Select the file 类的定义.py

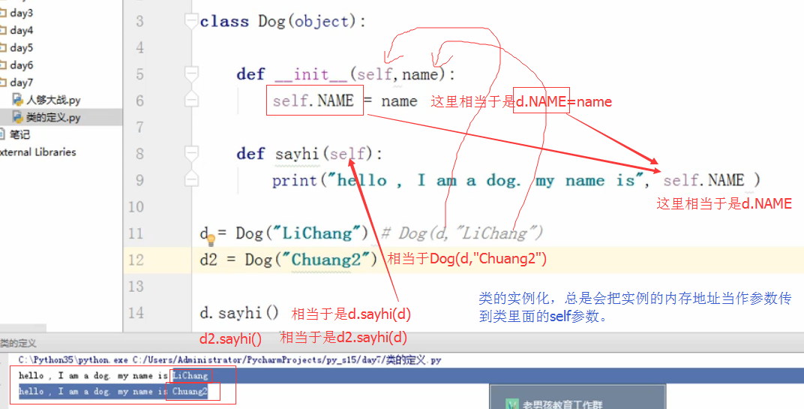53,118
